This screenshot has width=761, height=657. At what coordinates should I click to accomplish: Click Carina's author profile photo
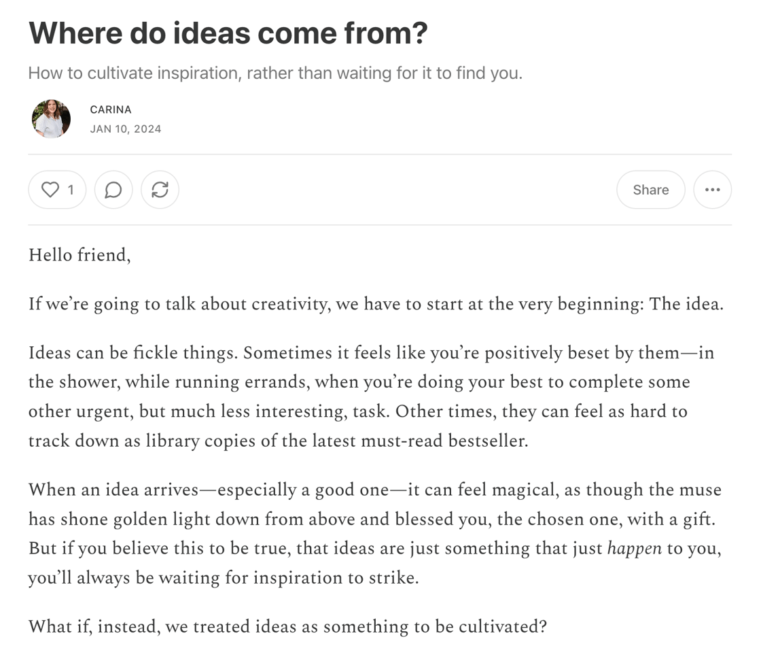(x=51, y=119)
